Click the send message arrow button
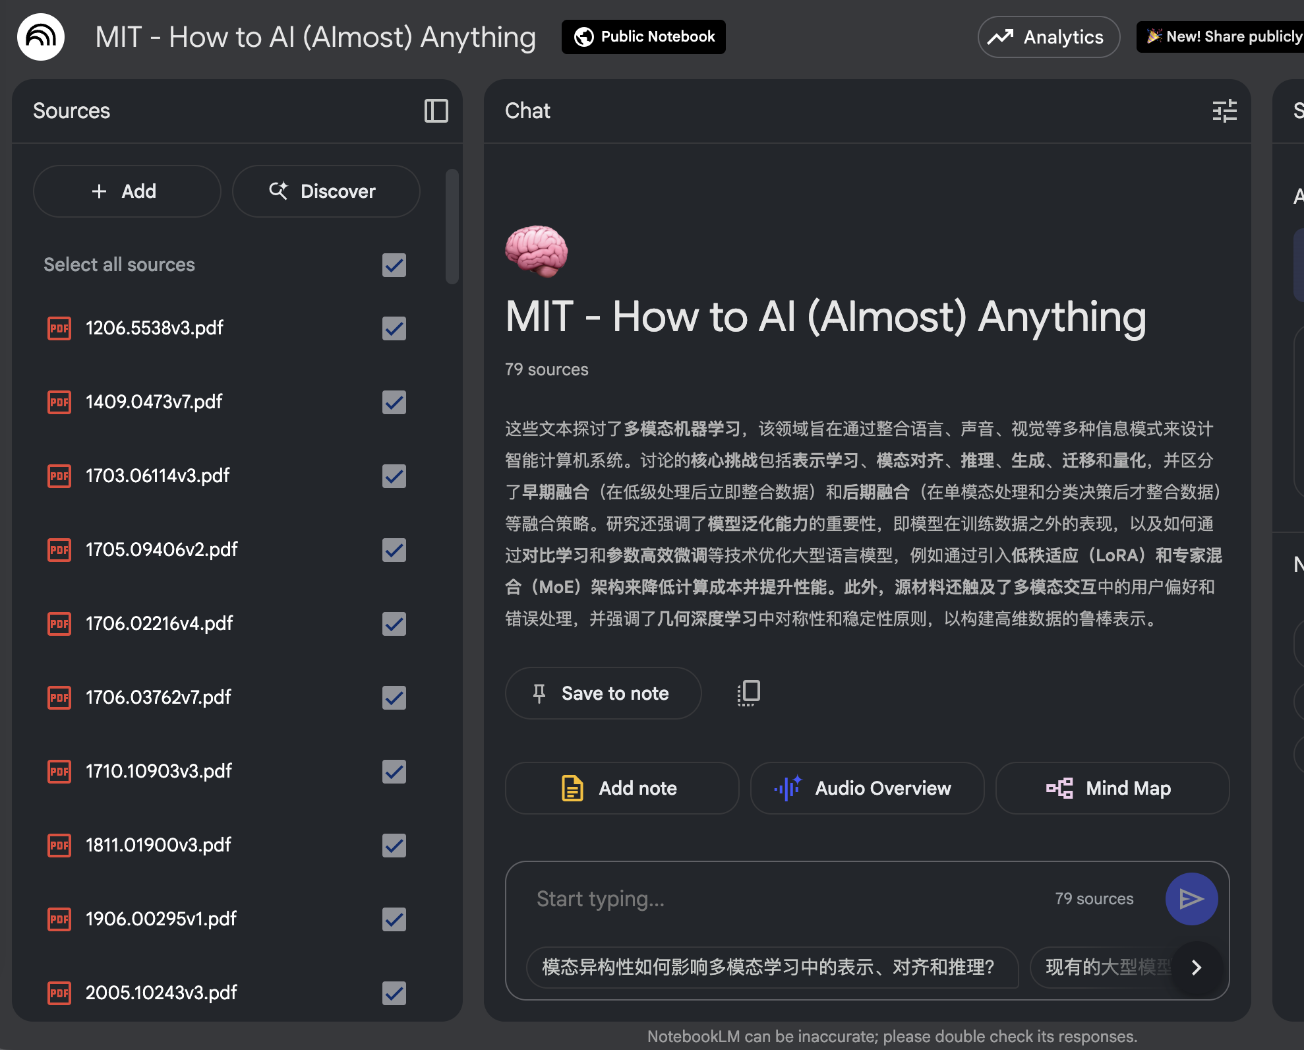Screen dimensions: 1304x1050 (x=1191, y=899)
